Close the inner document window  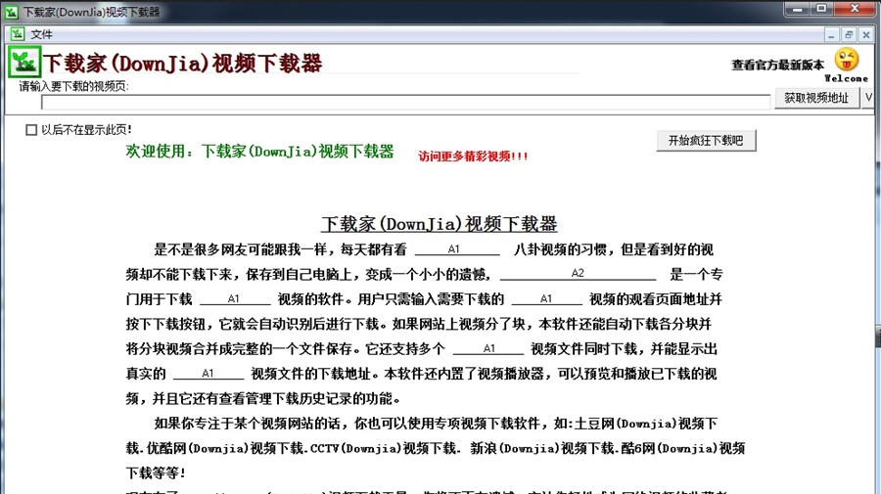point(866,35)
